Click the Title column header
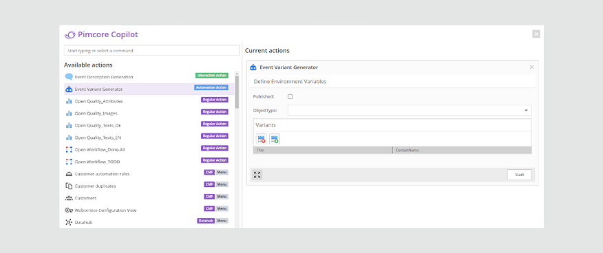The width and height of the screenshot is (603, 253). coord(323,150)
